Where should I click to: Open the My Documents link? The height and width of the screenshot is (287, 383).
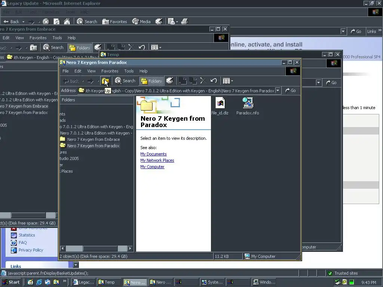[x=153, y=154]
